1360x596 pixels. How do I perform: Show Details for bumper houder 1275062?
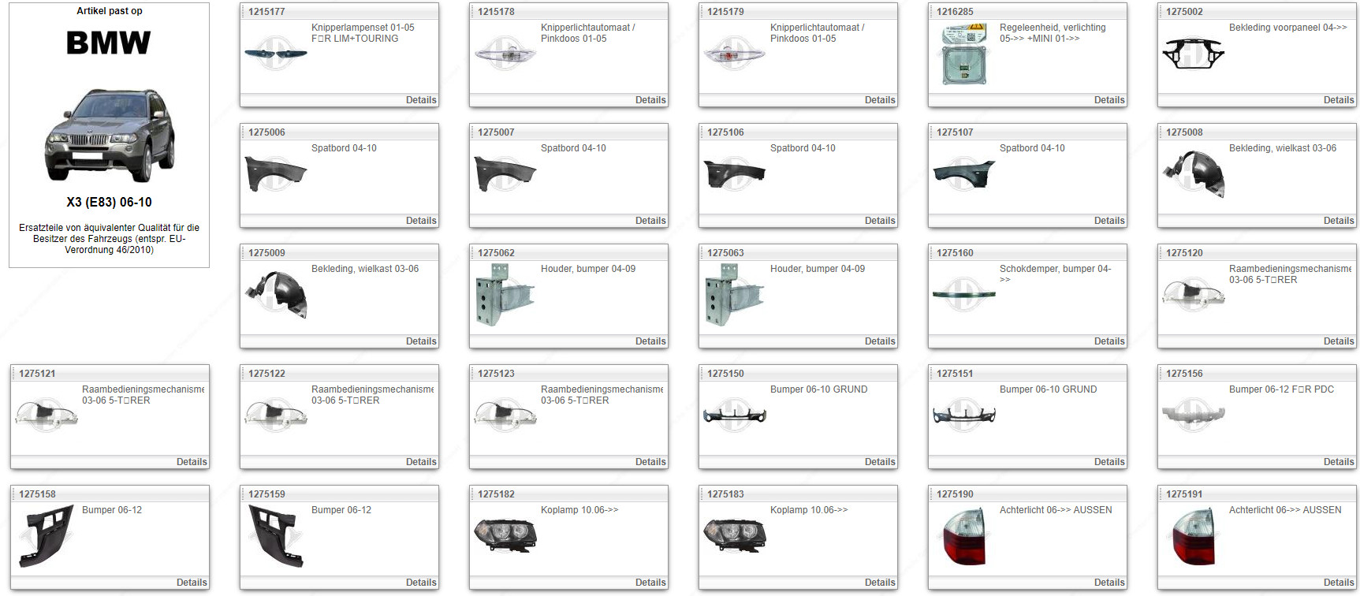pyautogui.click(x=650, y=341)
